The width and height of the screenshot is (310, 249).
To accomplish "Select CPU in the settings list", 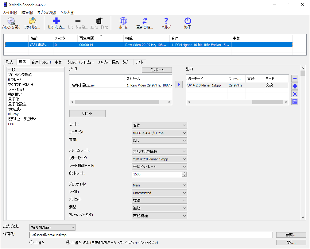I will point(11,124).
